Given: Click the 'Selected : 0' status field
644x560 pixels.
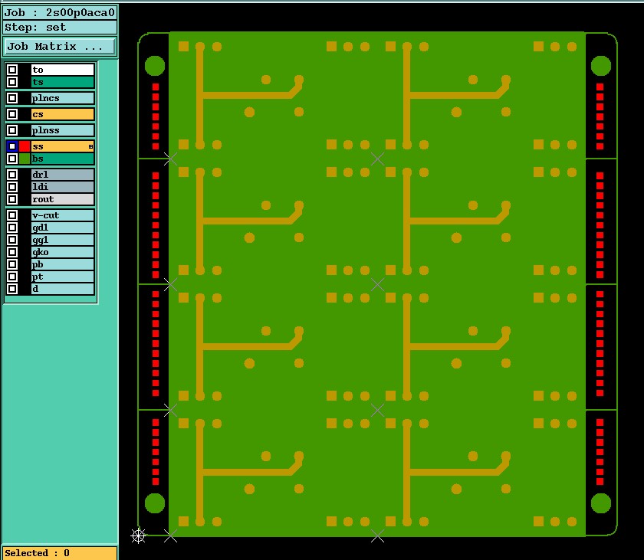Looking at the screenshot, I should point(60,553).
